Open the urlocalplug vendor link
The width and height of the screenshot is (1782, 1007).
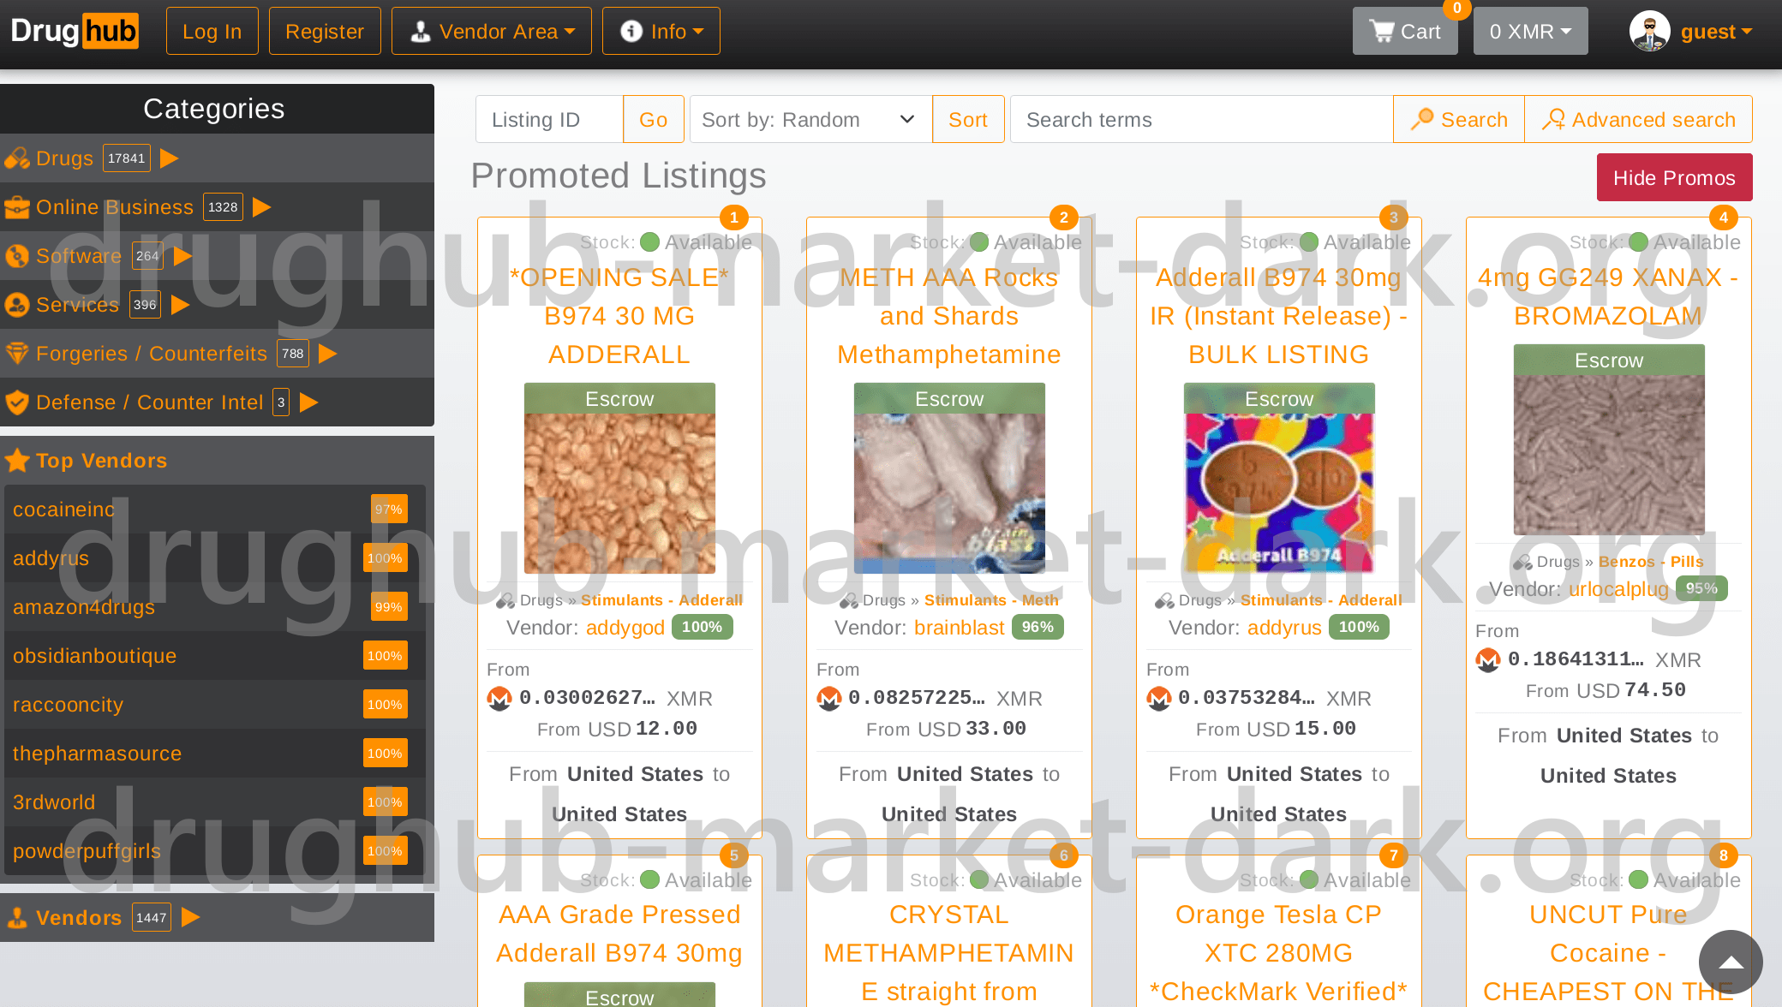pyautogui.click(x=1618, y=589)
